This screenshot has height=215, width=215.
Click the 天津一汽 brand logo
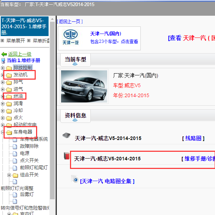click(x=71, y=37)
